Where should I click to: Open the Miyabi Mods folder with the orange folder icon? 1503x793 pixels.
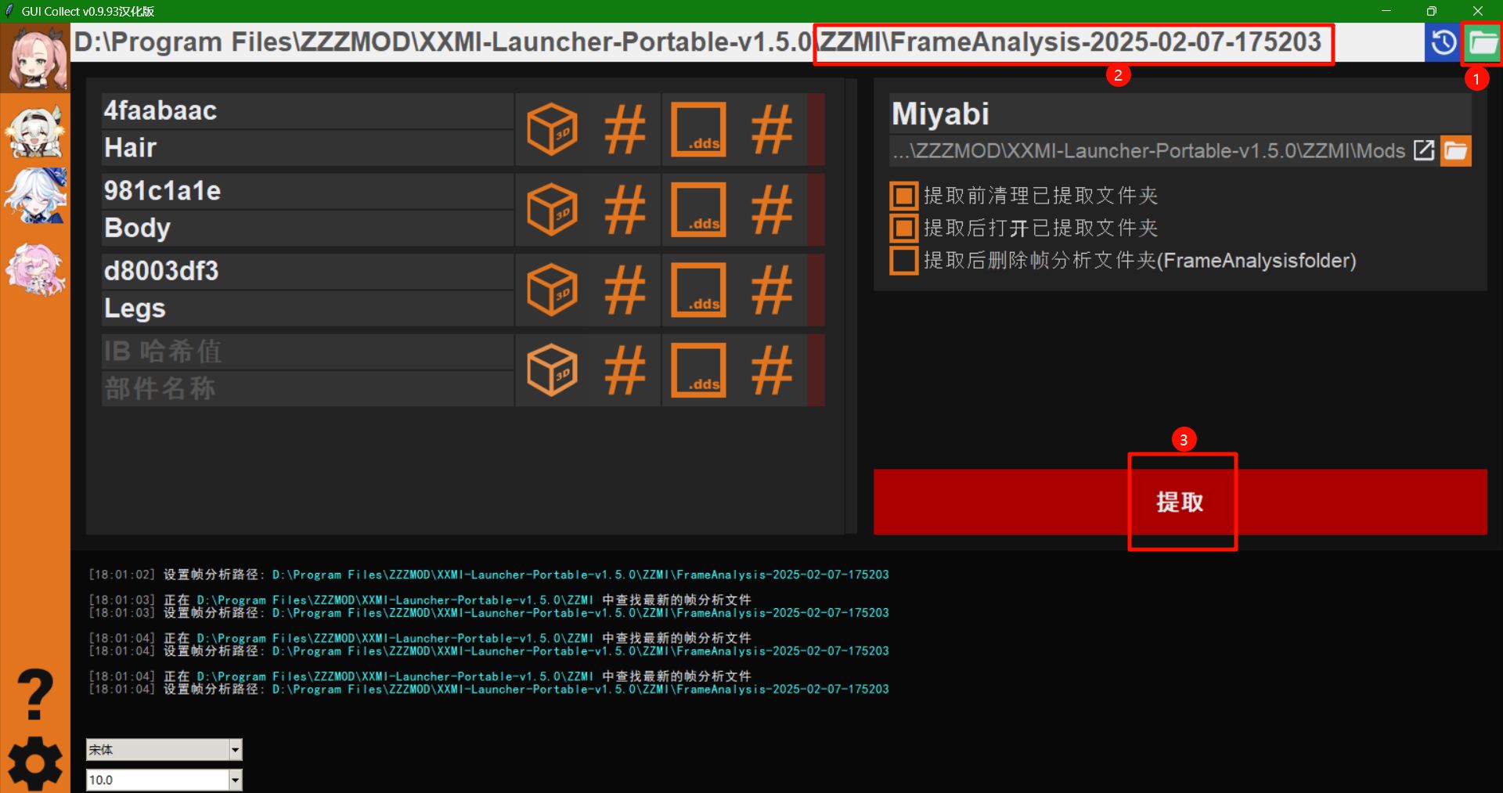coord(1455,150)
